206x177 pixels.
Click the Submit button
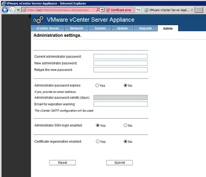[119, 163]
